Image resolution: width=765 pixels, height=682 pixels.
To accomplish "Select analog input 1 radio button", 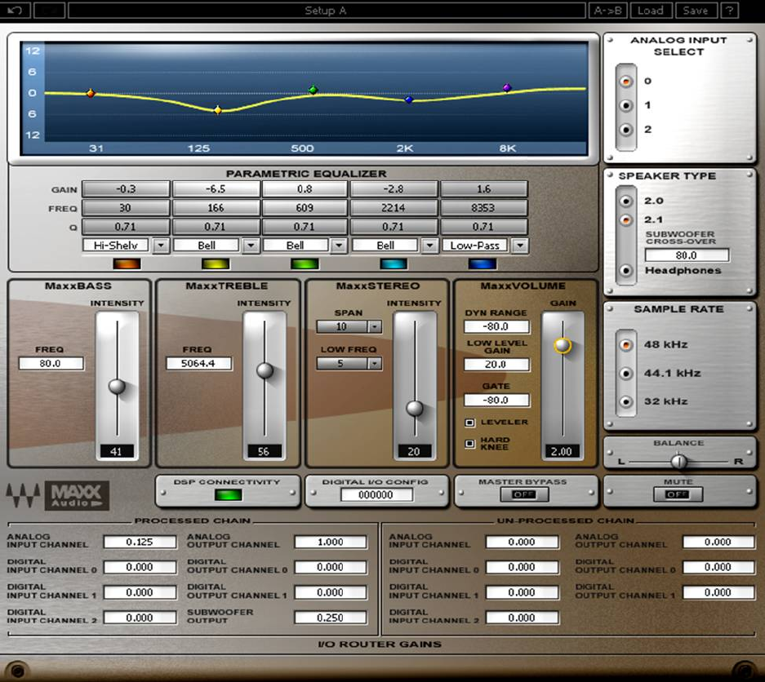I will tap(625, 105).
